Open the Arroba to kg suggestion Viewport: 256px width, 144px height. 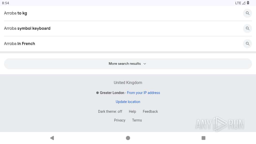click(128, 13)
